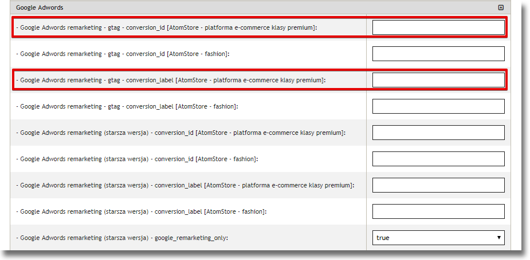Click the gtag conversion_label premium platform label text
The height and width of the screenshot is (260, 530).
tap(171, 81)
